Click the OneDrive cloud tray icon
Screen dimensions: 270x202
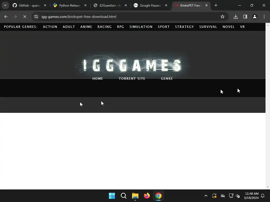point(223,196)
